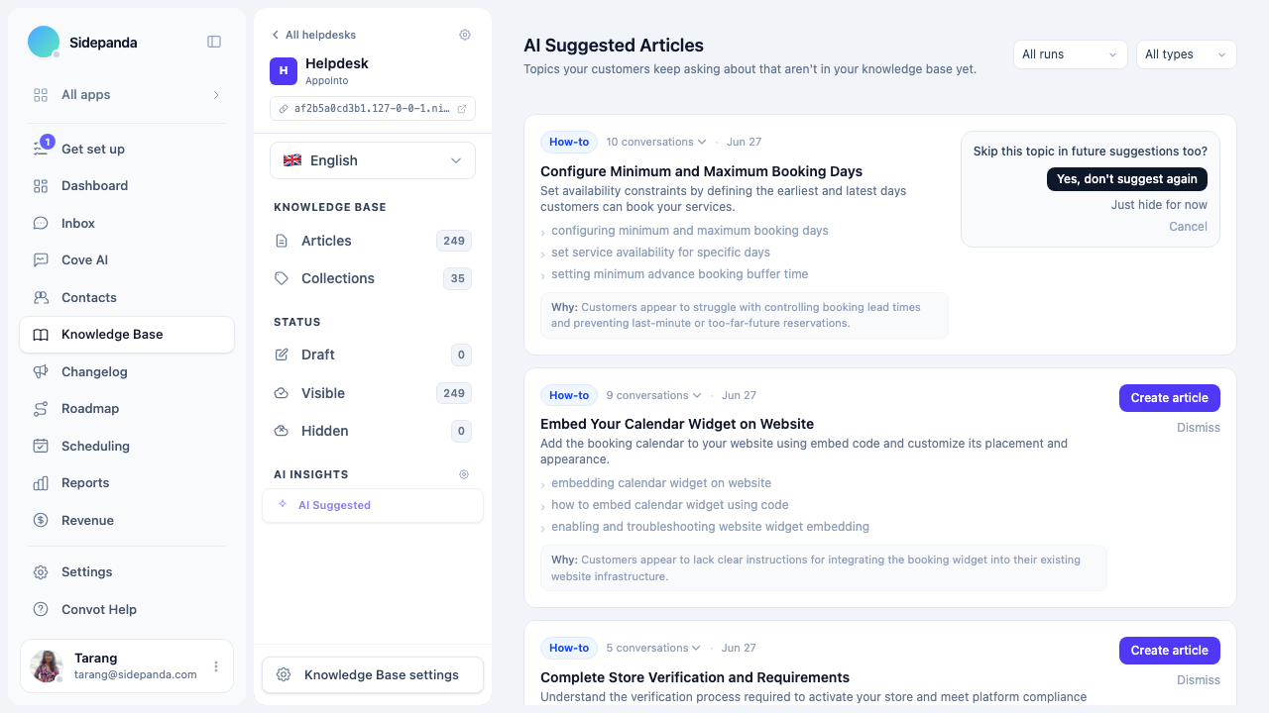1269x713 pixels.
Task: Click the helpdesk URL field
Action: [373, 109]
